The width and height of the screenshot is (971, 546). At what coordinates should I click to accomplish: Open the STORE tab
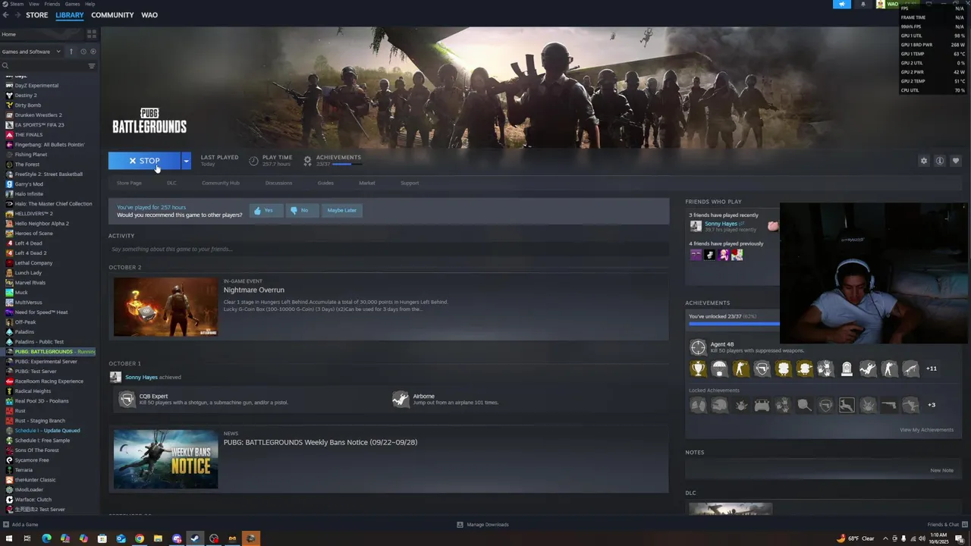pos(36,15)
